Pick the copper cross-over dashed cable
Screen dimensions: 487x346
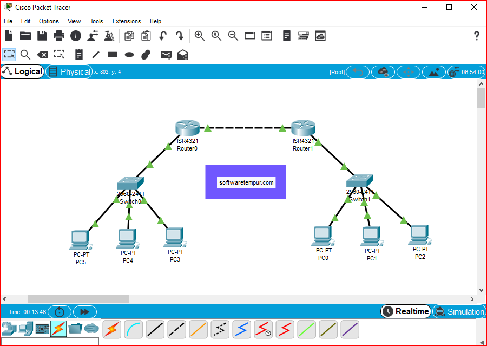click(x=177, y=330)
